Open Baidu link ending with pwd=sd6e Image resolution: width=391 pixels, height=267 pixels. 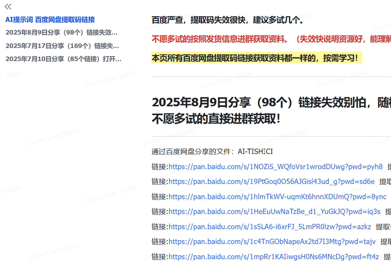[x=272, y=182]
